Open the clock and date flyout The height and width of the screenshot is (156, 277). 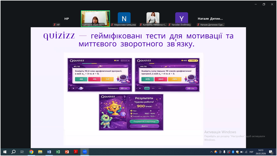click(x=261, y=152)
